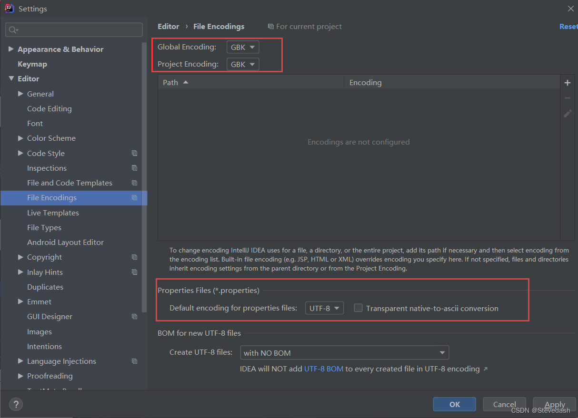Click the Reset link
This screenshot has height=418, width=578.
(x=568, y=27)
